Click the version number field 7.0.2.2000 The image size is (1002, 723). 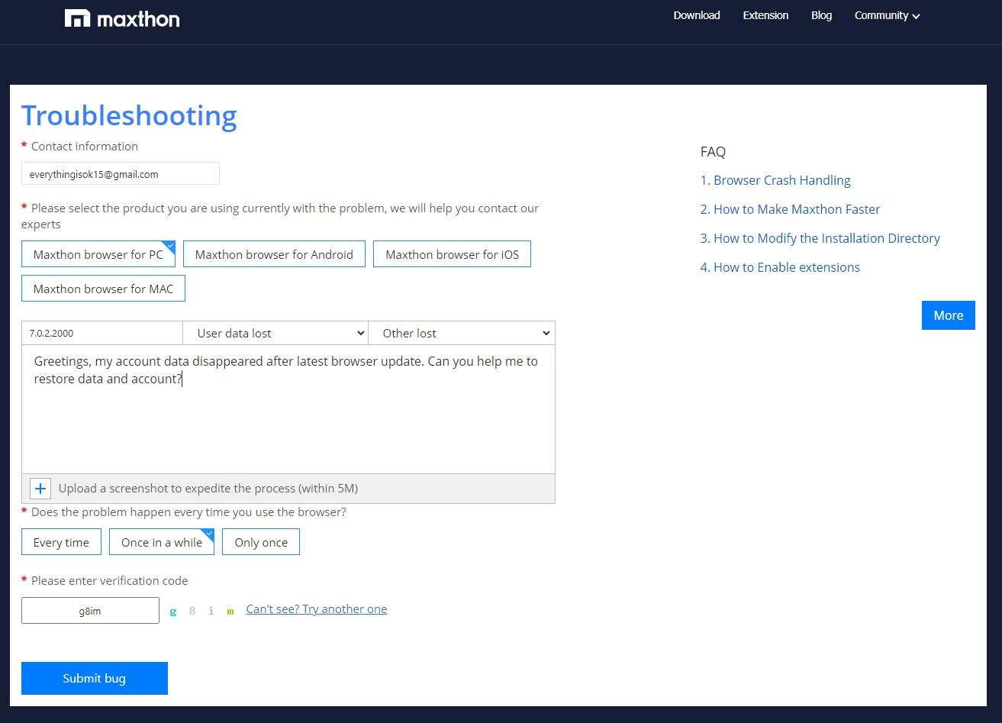point(102,333)
